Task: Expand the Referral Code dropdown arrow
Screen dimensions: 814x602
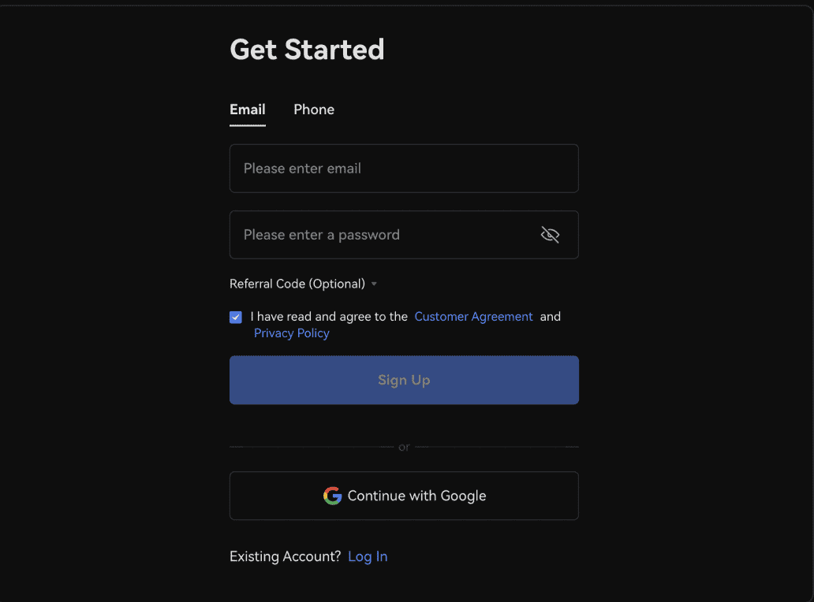Action: click(x=374, y=284)
